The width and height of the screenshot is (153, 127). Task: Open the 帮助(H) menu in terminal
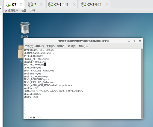(83, 46)
